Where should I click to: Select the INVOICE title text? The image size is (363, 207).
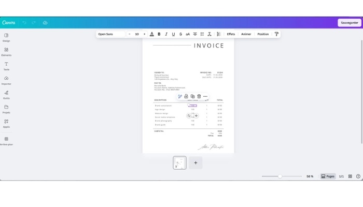[x=209, y=46]
